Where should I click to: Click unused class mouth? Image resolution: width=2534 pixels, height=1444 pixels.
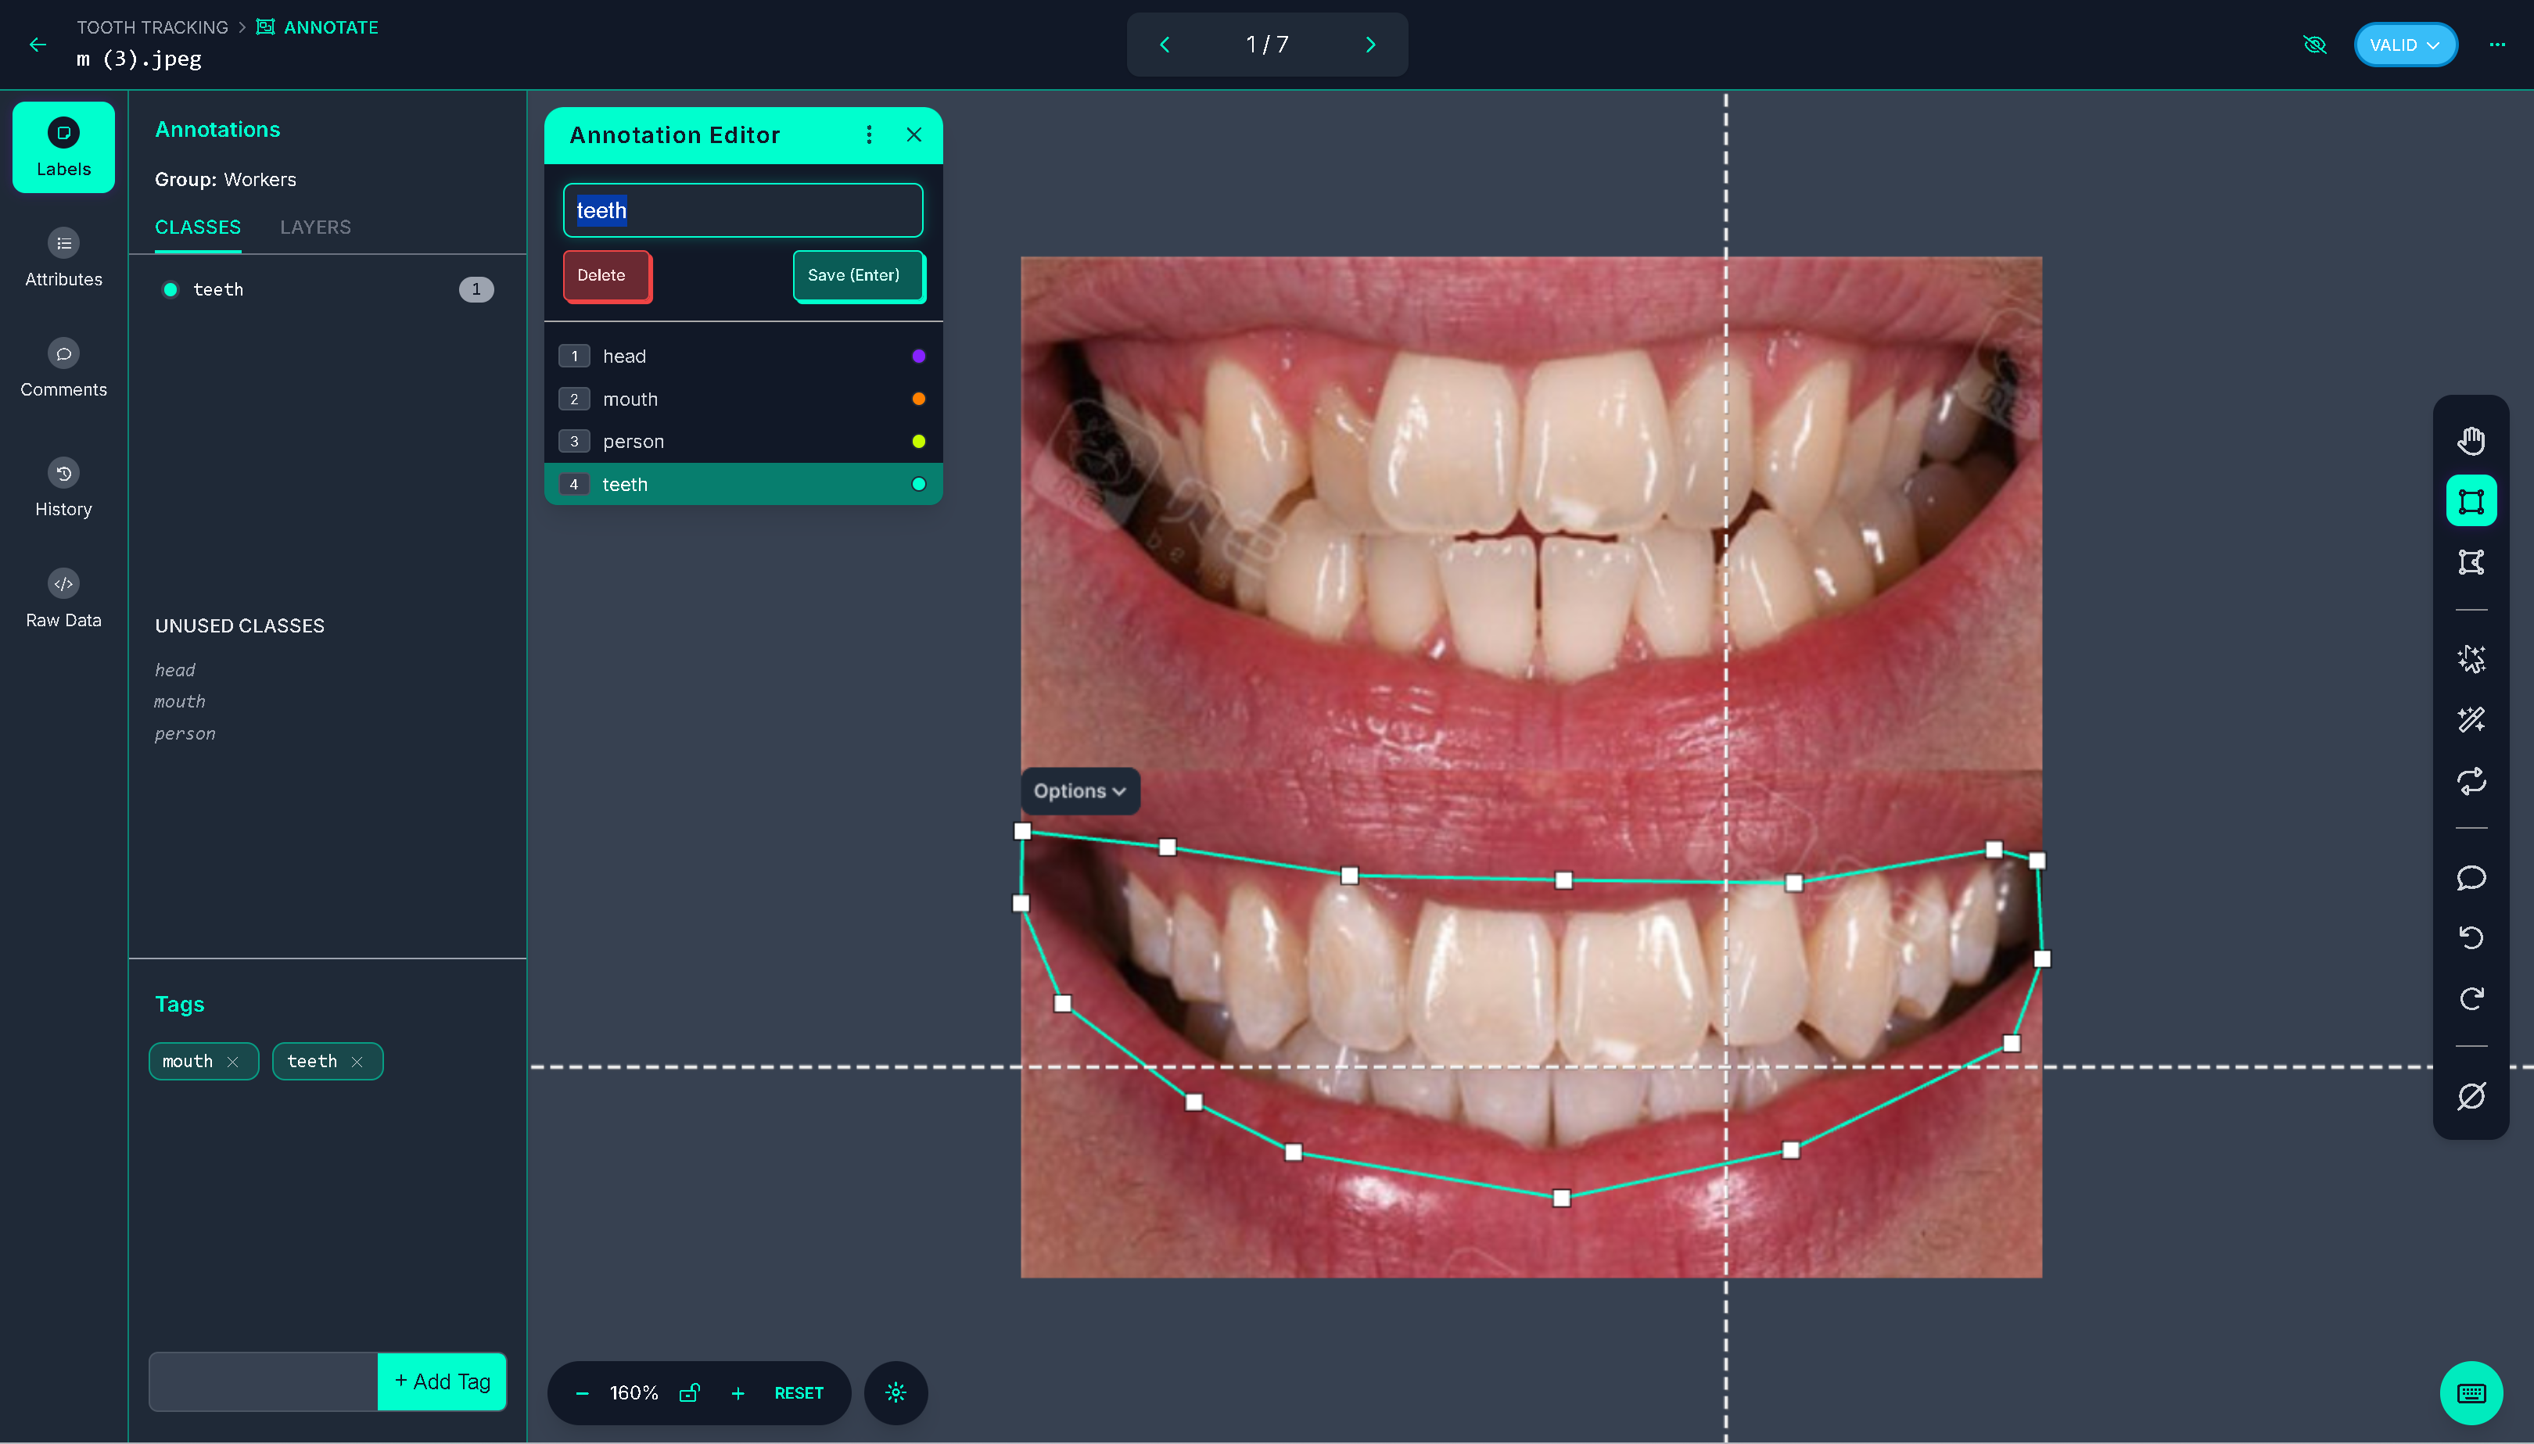[180, 702]
